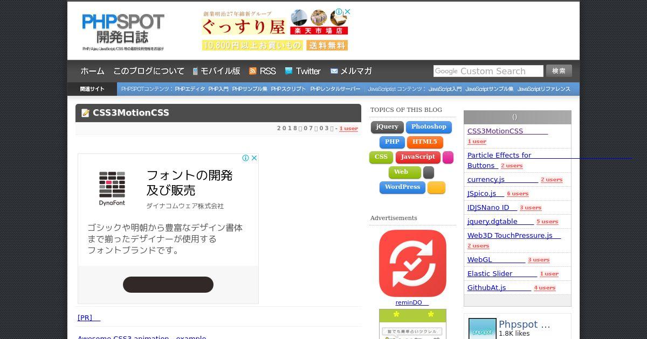Open the JavaScript入門 link
This screenshot has width=647, height=339.
445,89
